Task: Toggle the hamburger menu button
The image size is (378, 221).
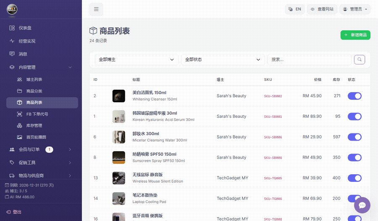Action: point(96,9)
